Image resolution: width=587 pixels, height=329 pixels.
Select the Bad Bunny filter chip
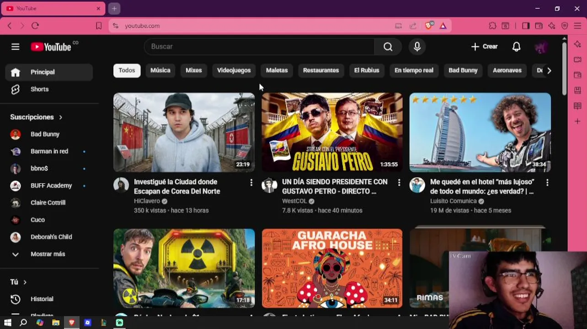click(463, 70)
